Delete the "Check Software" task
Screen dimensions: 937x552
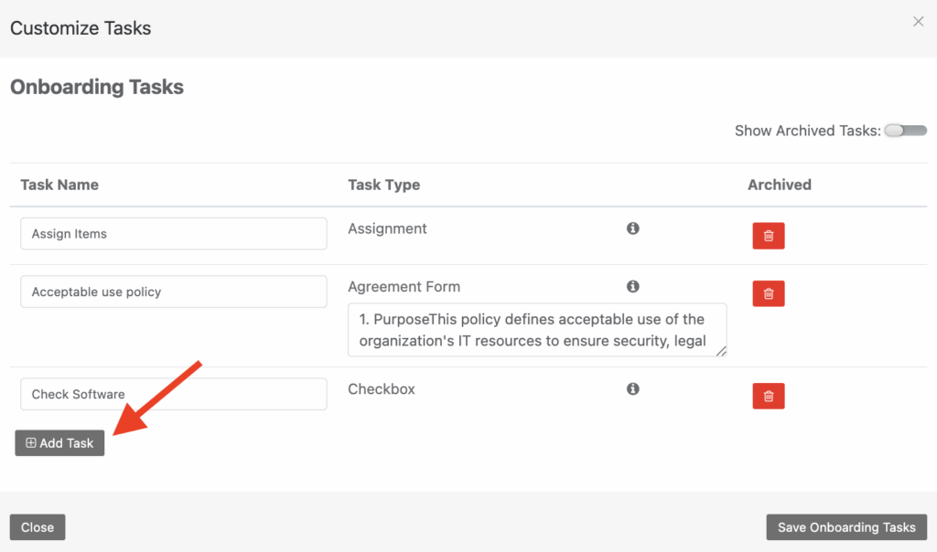click(x=768, y=396)
